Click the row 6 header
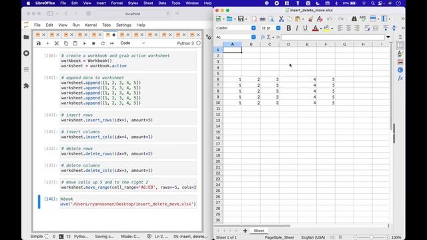427x240 pixels. (218, 79)
